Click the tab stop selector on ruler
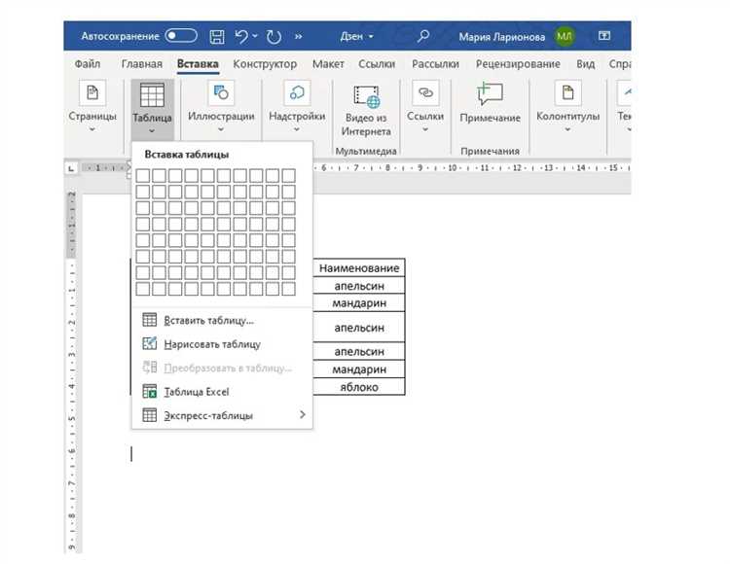Image resolution: width=730 pixels, height=564 pixels. pos(71,168)
